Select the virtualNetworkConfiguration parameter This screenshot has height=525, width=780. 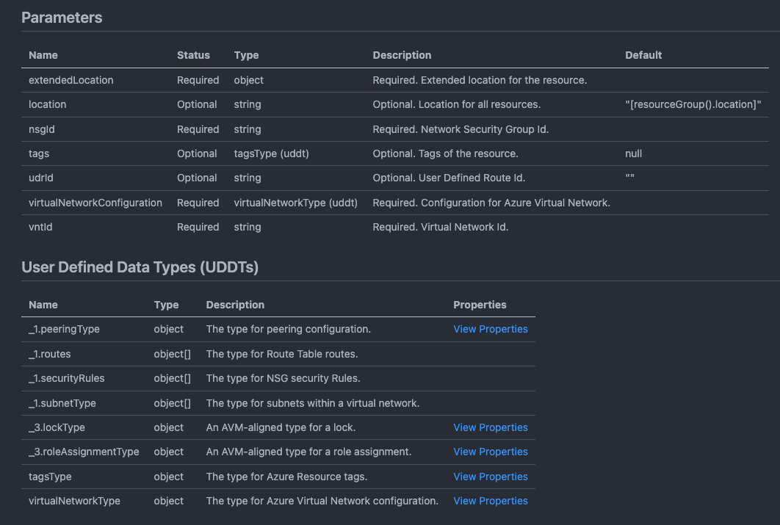click(x=95, y=203)
